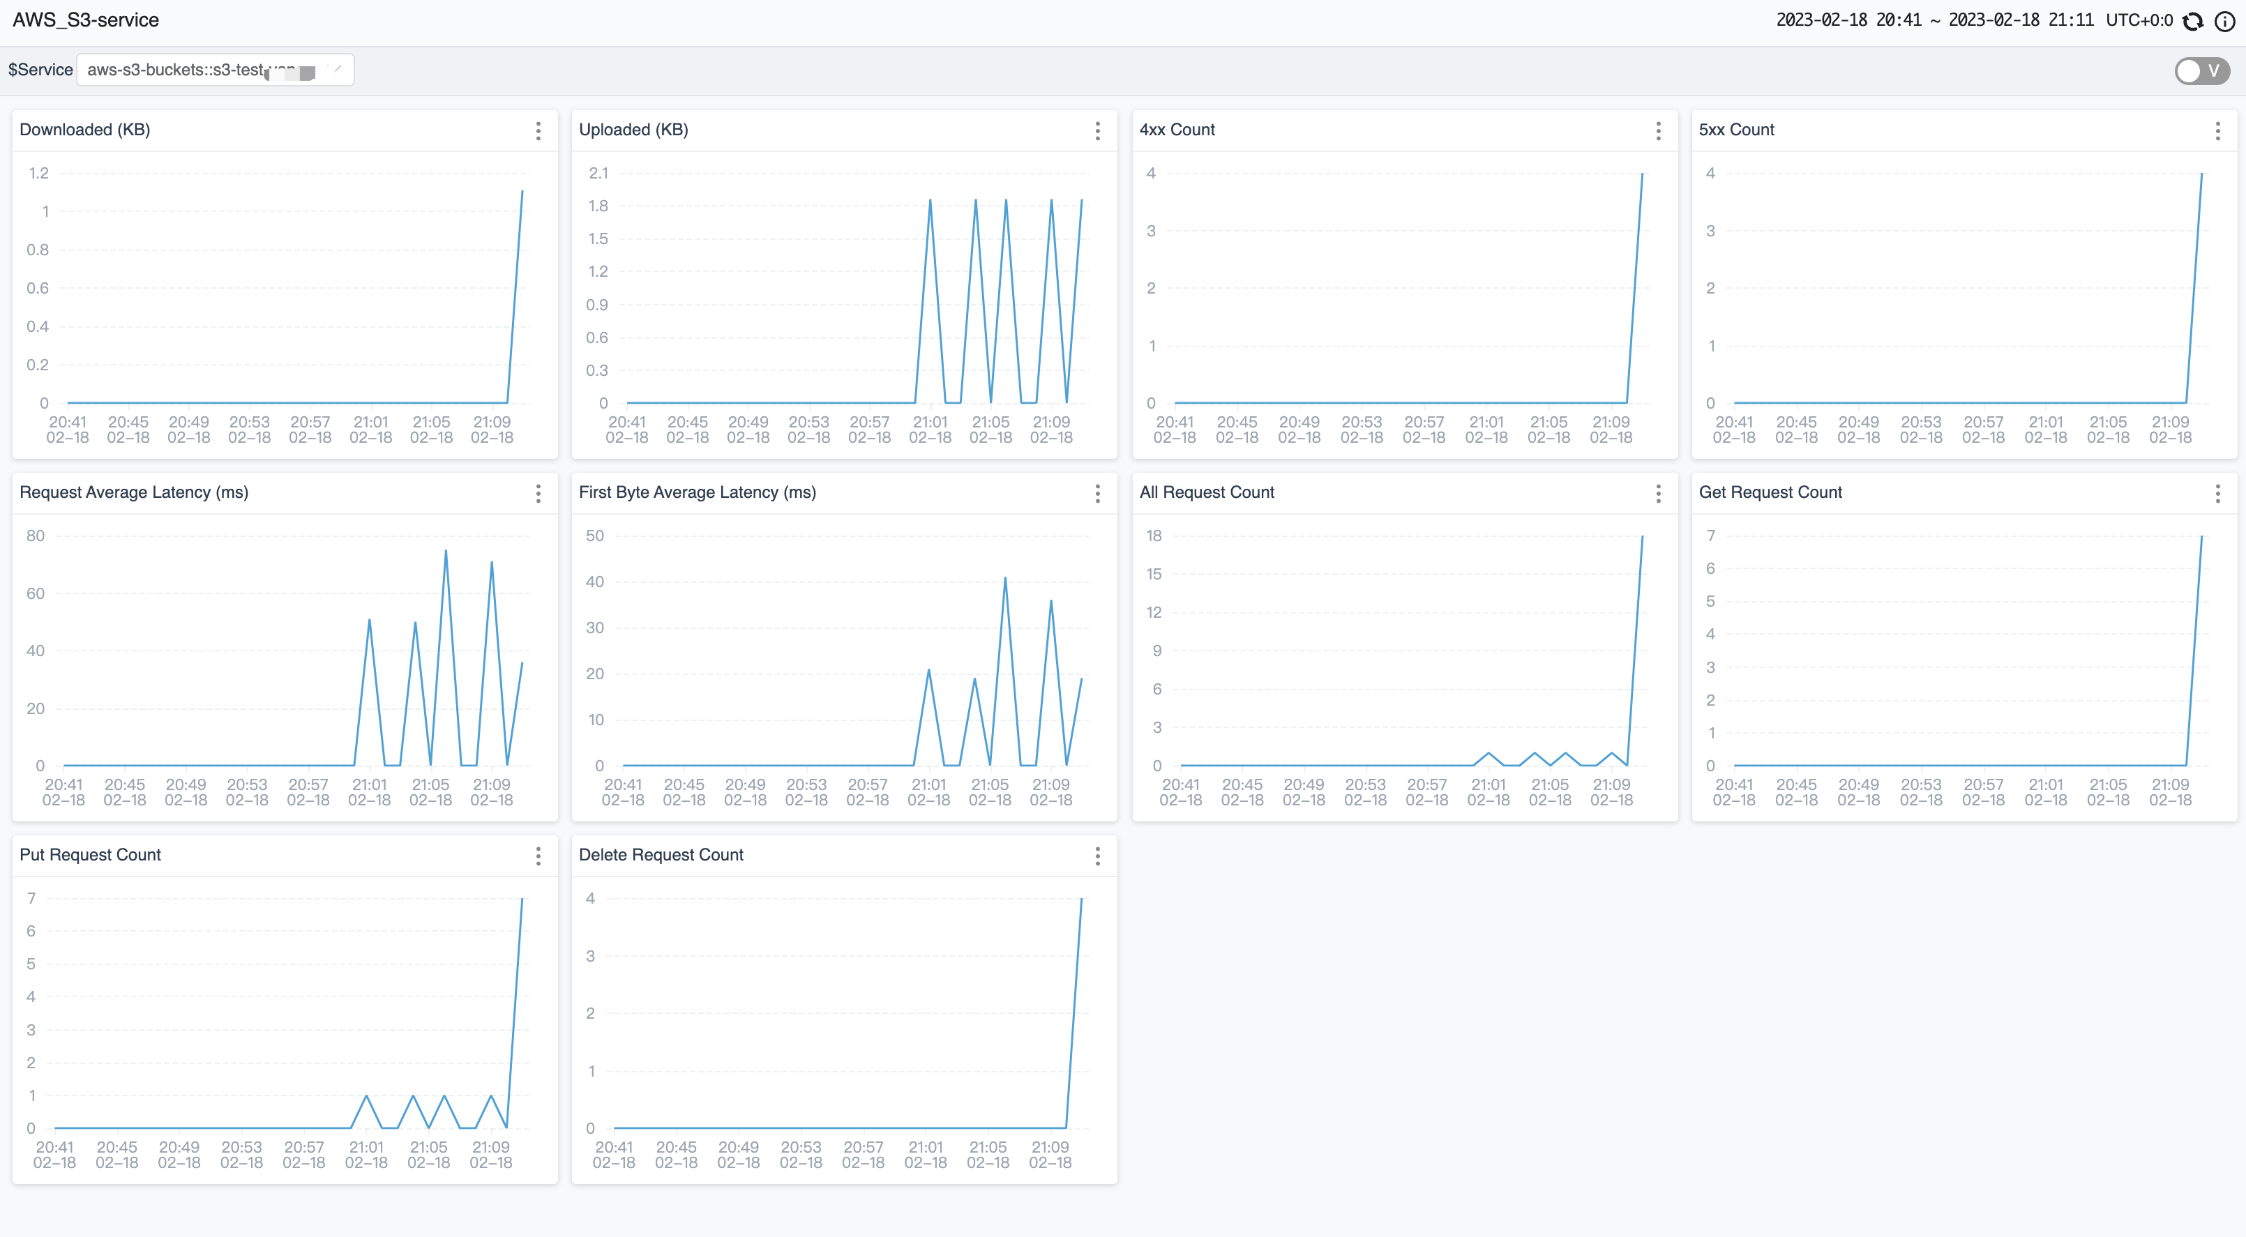This screenshot has height=1237, width=2246.
Task: Click the Delete Request Count panel title
Action: (x=660, y=855)
